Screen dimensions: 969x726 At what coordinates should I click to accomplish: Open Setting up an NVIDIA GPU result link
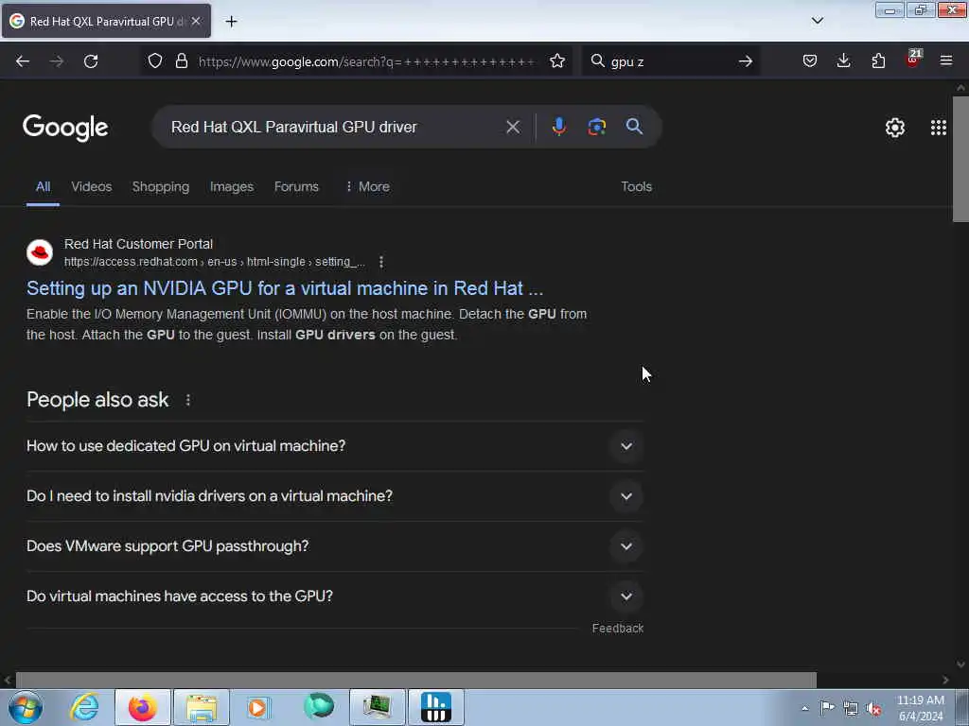[x=285, y=288]
